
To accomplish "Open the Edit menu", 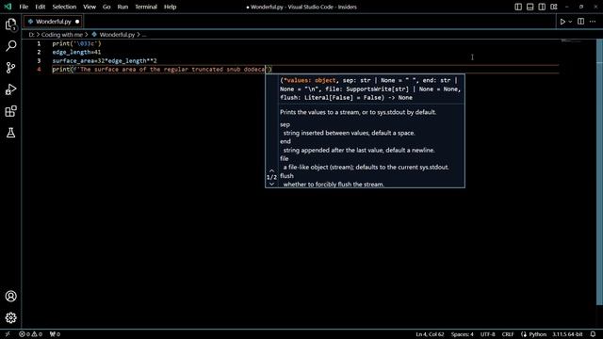I will point(40,7).
